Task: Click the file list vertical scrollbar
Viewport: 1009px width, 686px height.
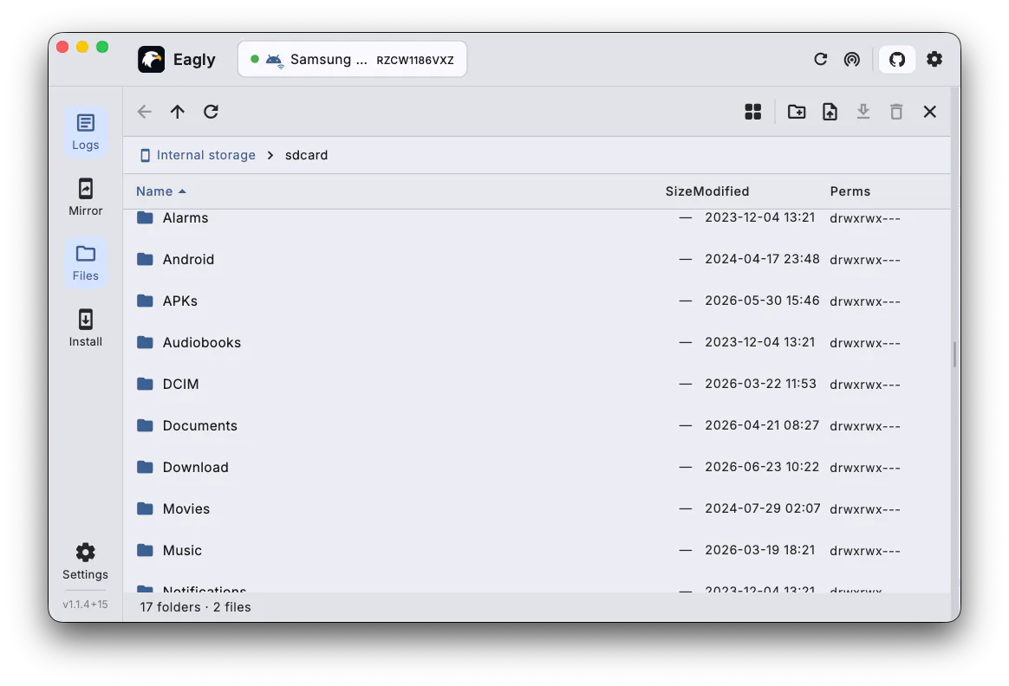Action: coord(954,354)
